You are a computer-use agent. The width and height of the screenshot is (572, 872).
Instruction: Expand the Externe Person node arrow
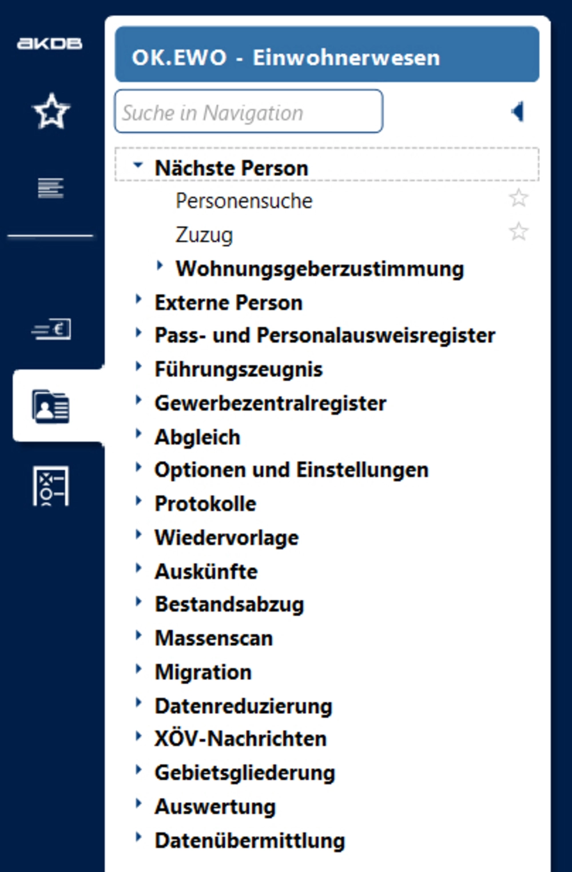click(x=138, y=299)
